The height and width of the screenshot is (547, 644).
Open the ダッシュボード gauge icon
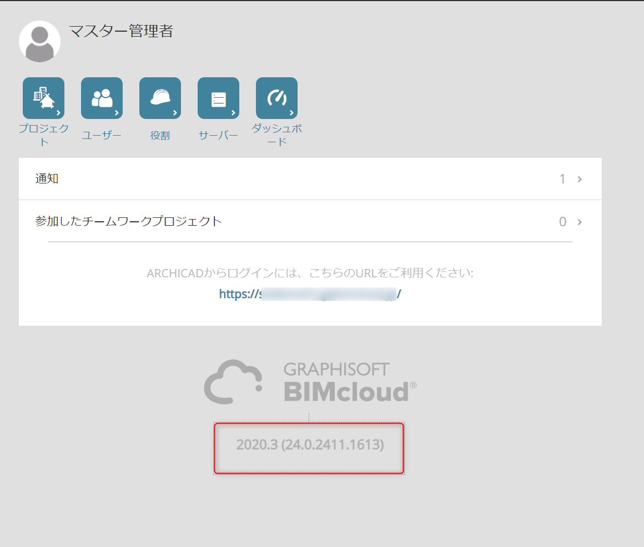(277, 98)
